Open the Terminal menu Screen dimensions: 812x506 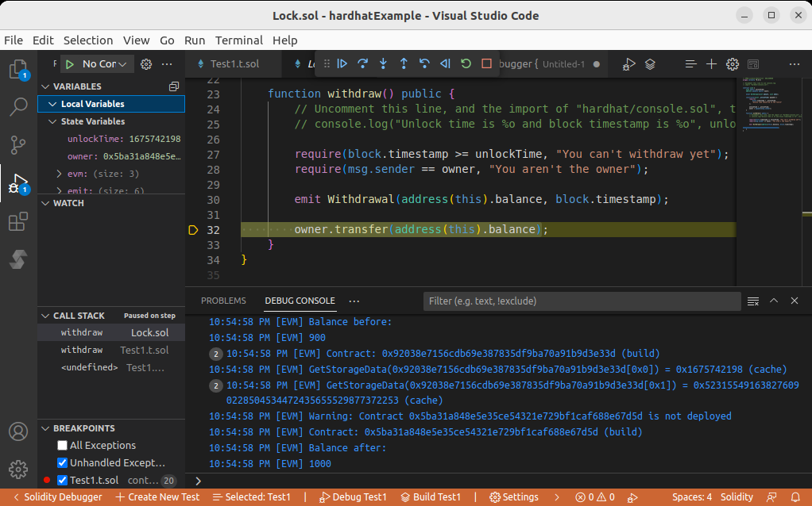click(x=238, y=40)
